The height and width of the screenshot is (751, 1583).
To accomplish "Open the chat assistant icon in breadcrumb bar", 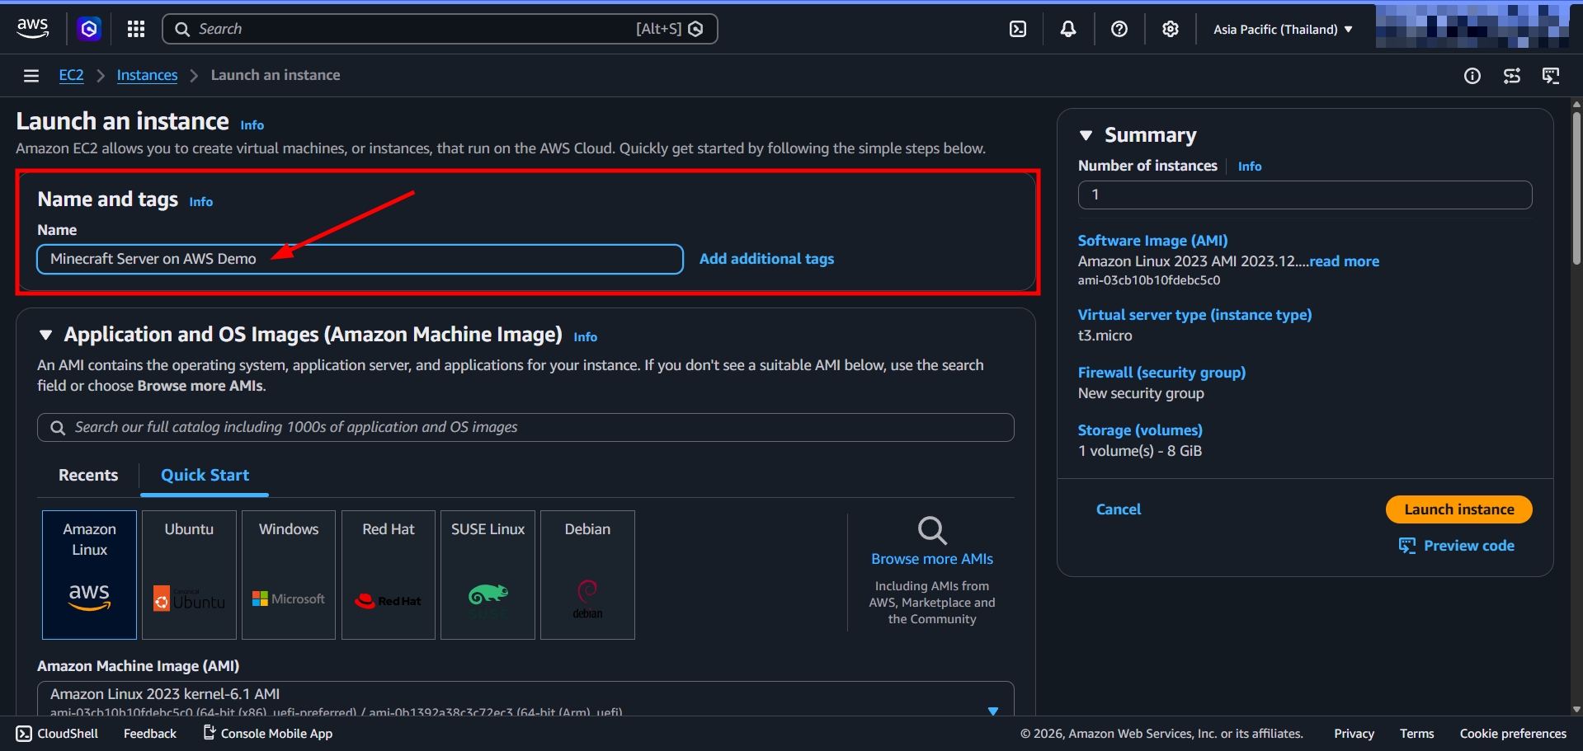I will (x=1552, y=76).
